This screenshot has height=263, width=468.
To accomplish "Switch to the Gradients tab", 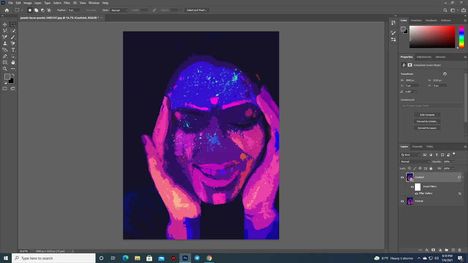I will (431, 20).
